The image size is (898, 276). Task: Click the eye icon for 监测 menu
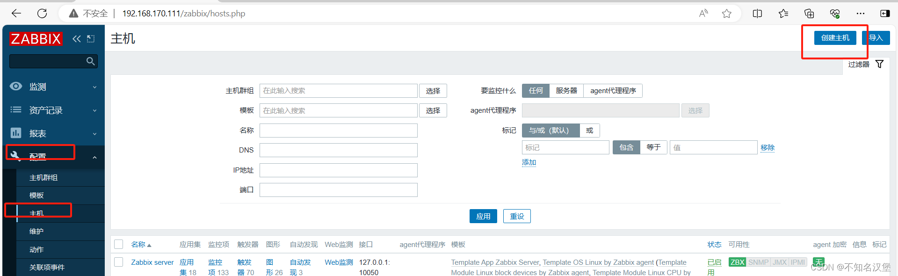point(16,86)
